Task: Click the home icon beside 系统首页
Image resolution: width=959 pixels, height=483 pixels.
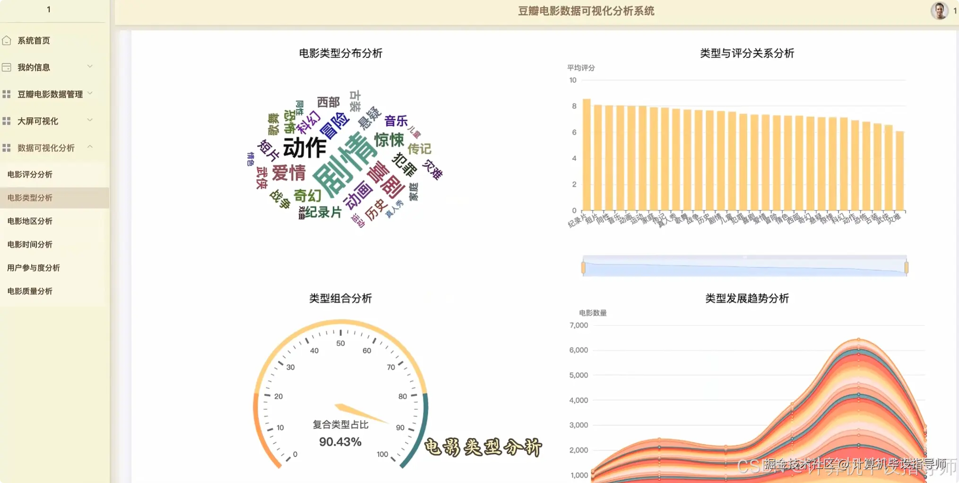Action: click(7, 40)
